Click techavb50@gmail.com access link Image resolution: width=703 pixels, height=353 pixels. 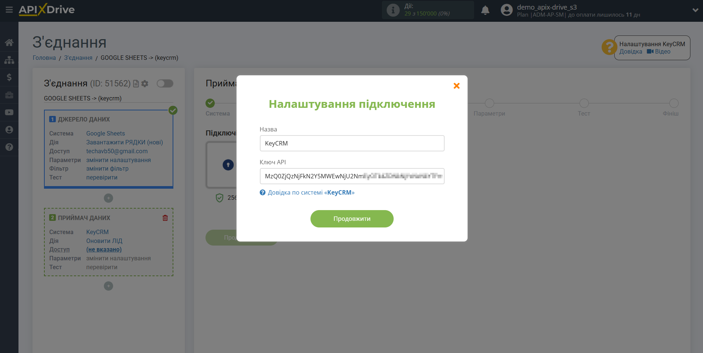(117, 151)
